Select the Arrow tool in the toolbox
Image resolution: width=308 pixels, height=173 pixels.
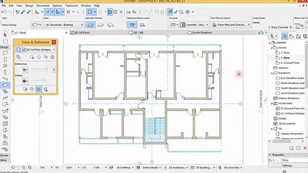coord(5,35)
